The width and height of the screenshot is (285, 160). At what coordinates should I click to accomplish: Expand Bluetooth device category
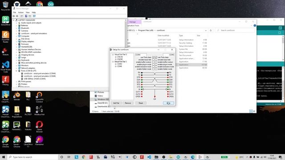[x=16, y=28]
